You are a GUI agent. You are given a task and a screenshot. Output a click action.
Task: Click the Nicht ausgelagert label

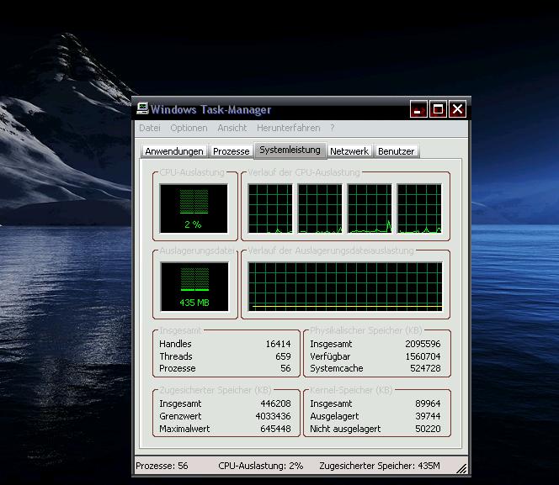coord(345,429)
